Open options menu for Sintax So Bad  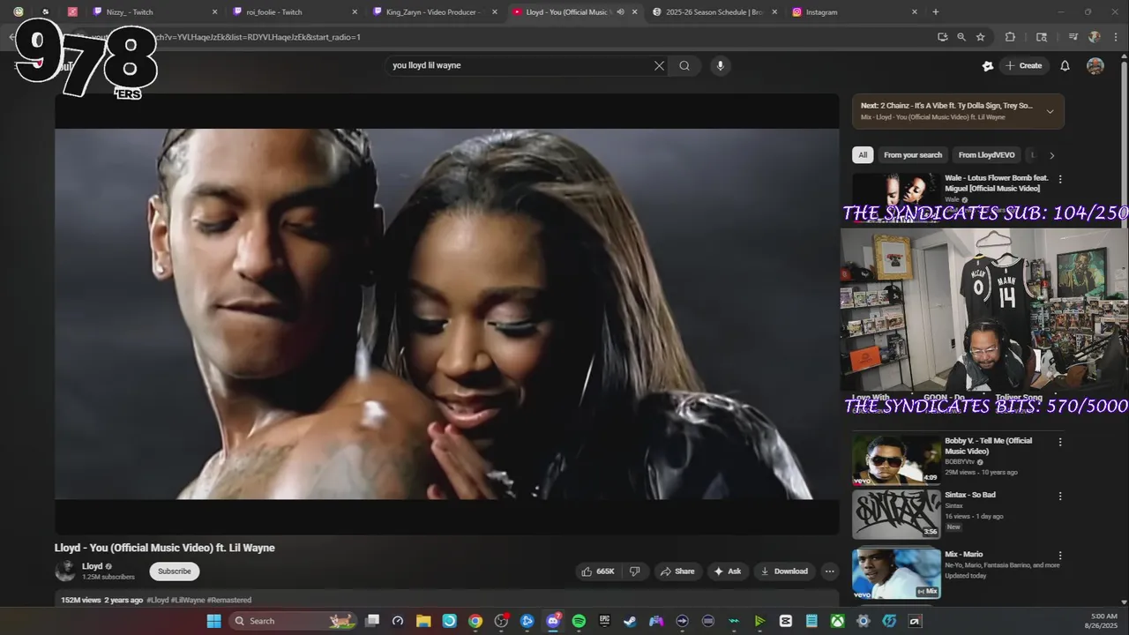click(1060, 496)
